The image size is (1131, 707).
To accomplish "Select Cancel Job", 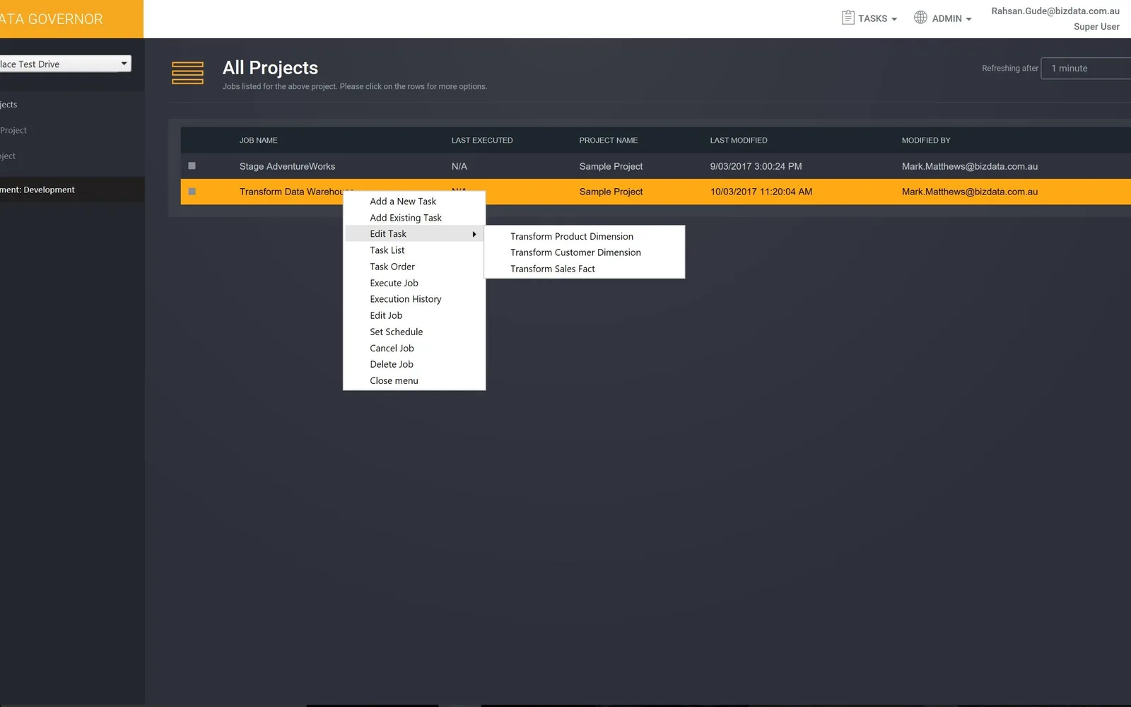I will (x=414, y=348).
